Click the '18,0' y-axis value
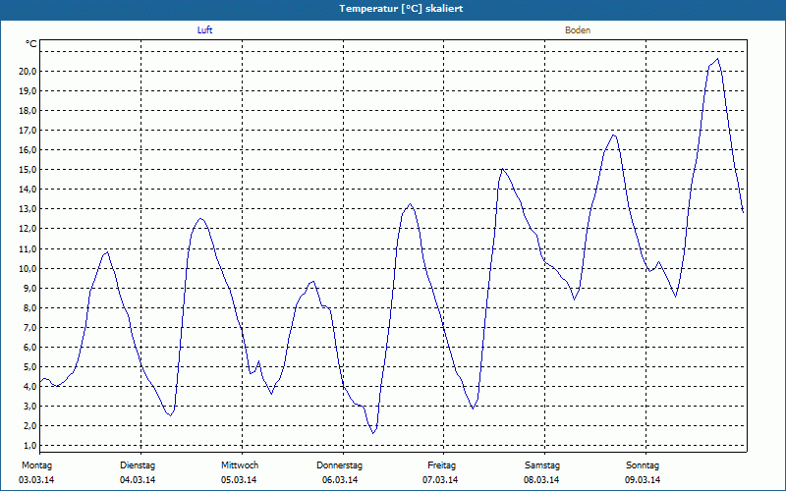 click(x=28, y=111)
